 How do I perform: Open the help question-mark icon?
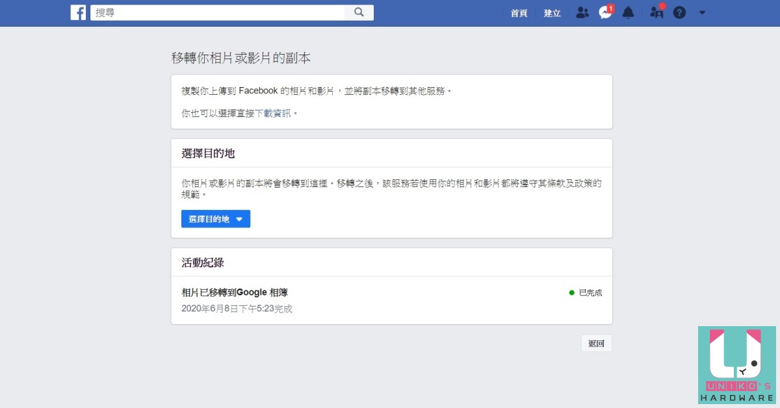tap(679, 12)
